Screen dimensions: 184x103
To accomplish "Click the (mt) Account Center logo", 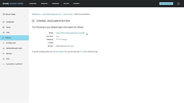I will point(13,3).
